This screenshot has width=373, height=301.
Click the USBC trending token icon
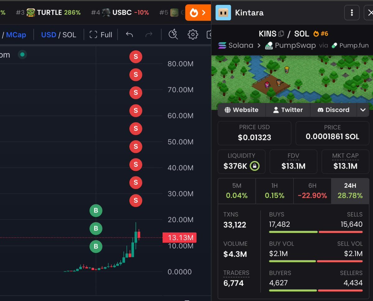pyautogui.click(x=106, y=13)
